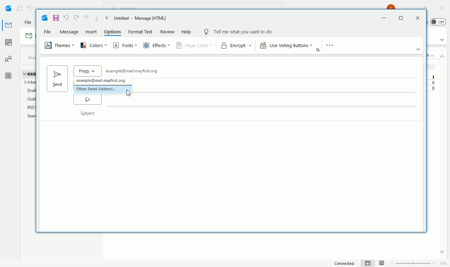
Task: Expand the main Outlook ribbon chevron
Action: (442, 40)
